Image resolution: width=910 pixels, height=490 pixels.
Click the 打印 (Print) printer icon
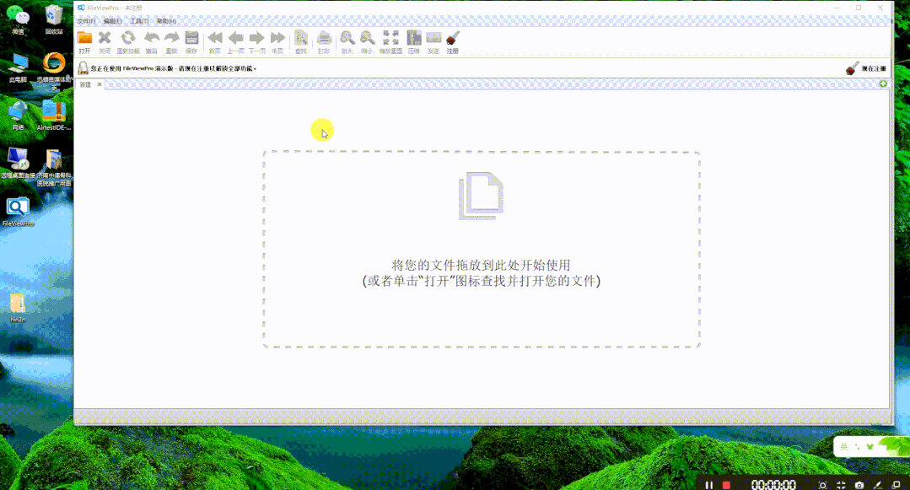click(324, 39)
